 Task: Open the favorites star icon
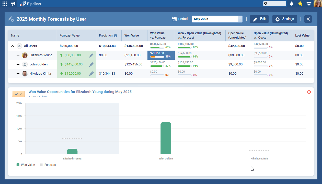pos(300,4)
